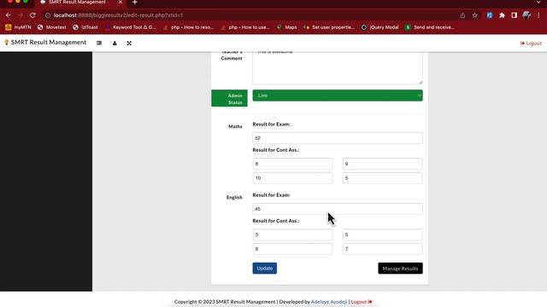Reload the page with refresh icon

click(32, 15)
